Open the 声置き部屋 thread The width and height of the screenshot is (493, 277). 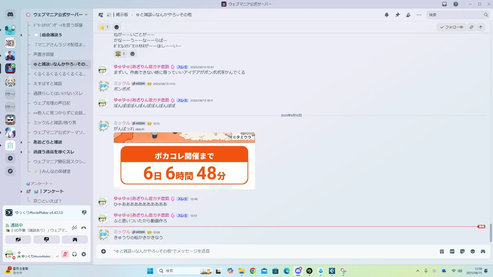tap(44, 54)
